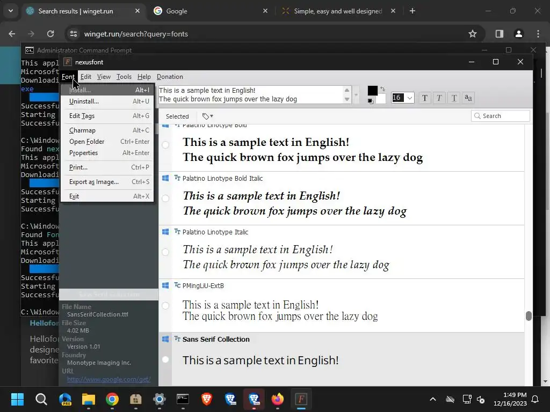This screenshot has height=412, width=550.
Task: Click the font type icon beside PMingLiU-ExtB
Action: [177, 285]
